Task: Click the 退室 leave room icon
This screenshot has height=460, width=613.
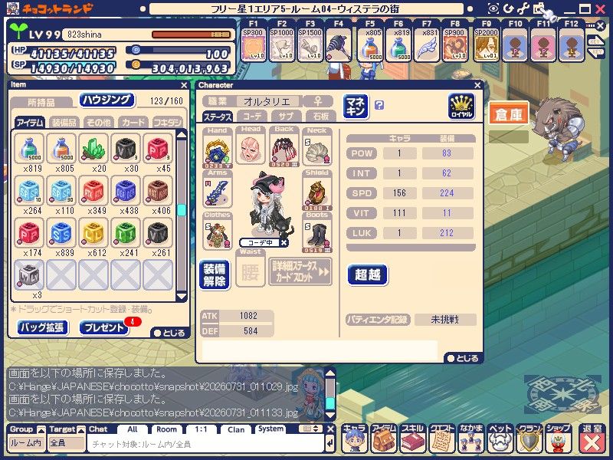Action: 592,438
